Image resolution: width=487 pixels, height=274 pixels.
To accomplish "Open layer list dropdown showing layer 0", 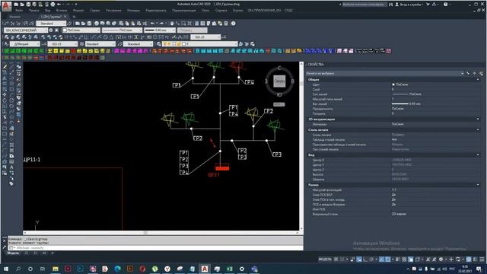I will pos(200,44).
